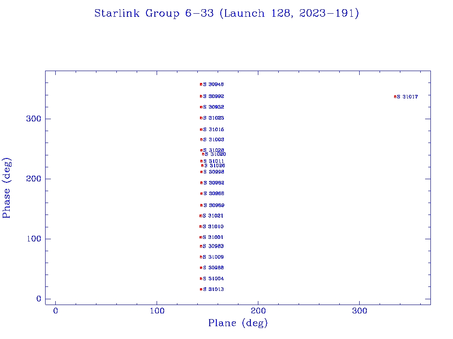Click the S 31021 satellite label
The height and width of the screenshot is (339, 453).
[x=213, y=215]
